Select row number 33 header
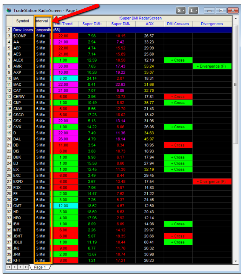The width and height of the screenshot is (241, 274). (9, 218)
